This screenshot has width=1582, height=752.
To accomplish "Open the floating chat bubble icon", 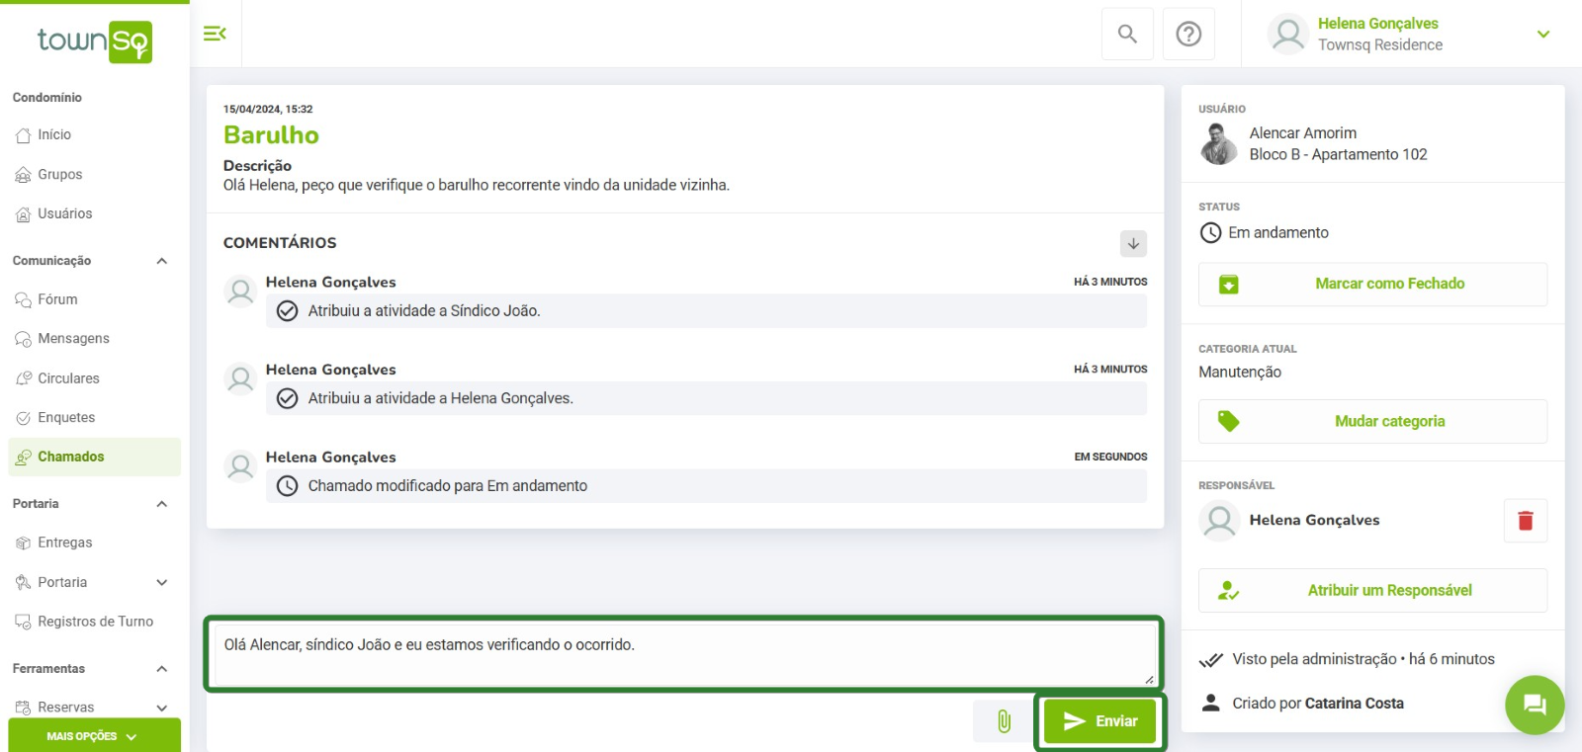I will 1535,705.
